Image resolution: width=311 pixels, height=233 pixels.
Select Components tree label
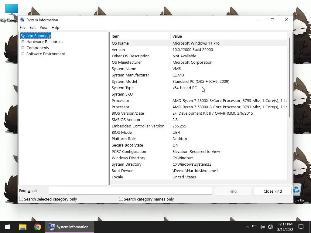coord(38,48)
